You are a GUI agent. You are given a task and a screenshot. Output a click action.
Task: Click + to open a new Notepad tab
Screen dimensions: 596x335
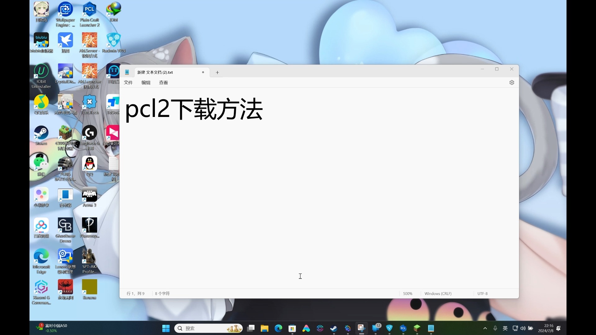(x=217, y=72)
